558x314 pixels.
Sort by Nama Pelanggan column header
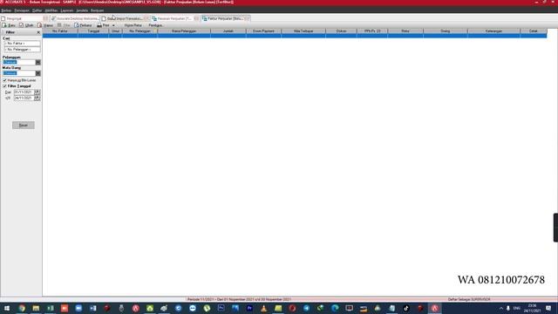[184, 31]
